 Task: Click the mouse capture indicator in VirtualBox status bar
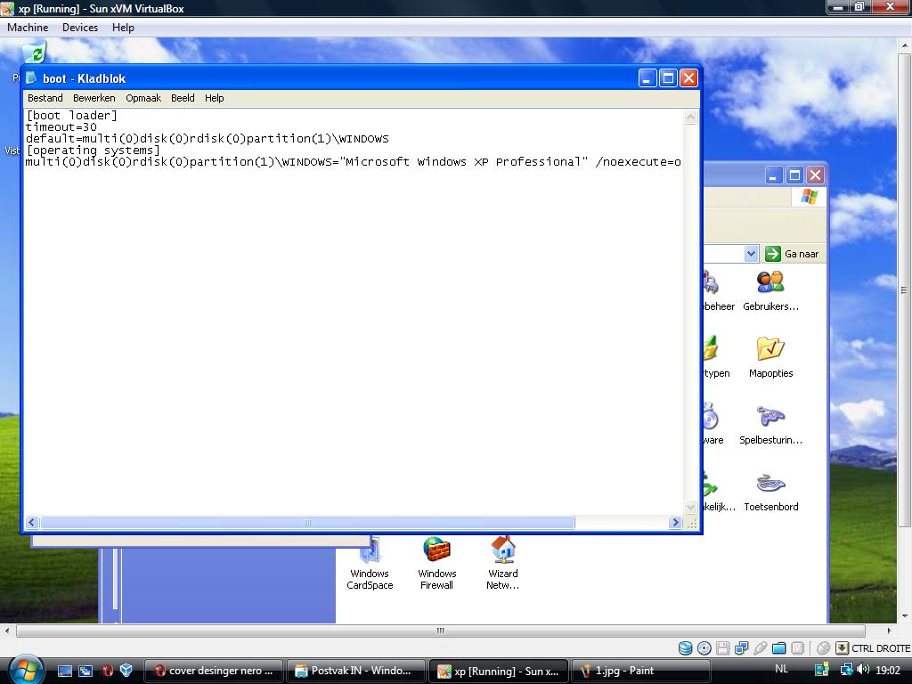point(823,648)
